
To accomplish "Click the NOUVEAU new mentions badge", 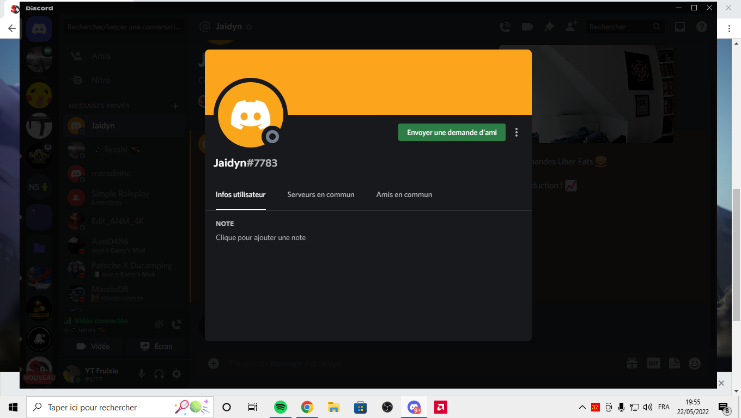I will [x=39, y=378].
